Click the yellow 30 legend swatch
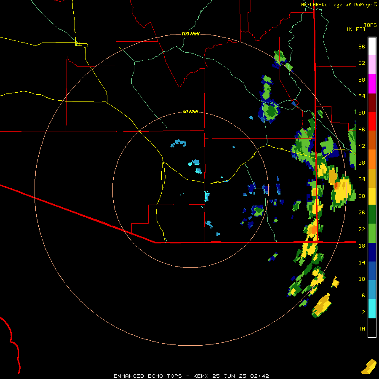The image size is (379, 379). 372,196
